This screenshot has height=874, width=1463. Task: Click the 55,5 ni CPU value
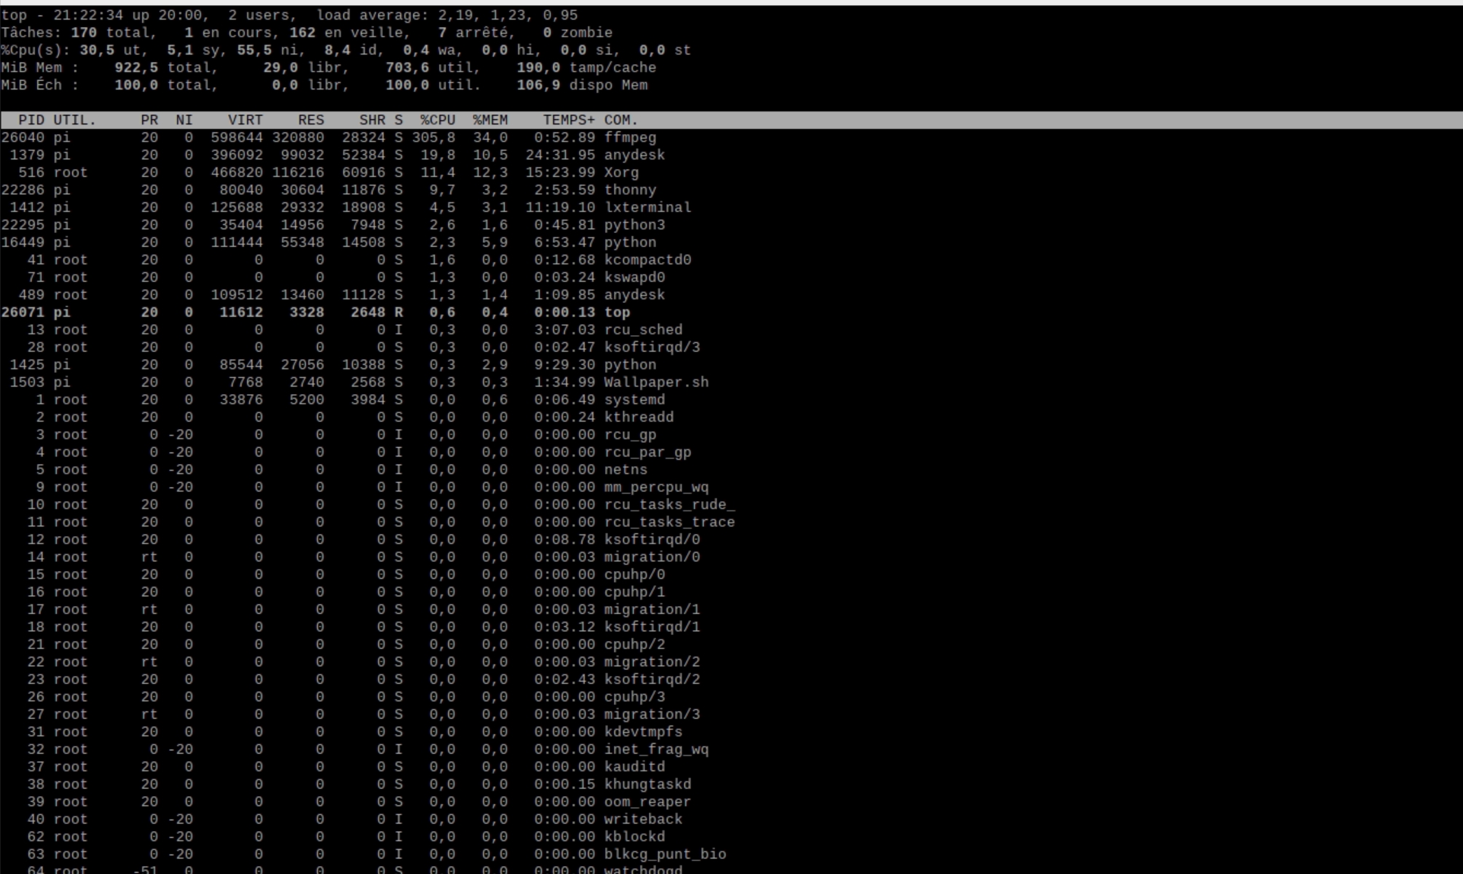click(x=267, y=50)
